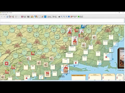Click the Johnson leader box

click(120, 77)
